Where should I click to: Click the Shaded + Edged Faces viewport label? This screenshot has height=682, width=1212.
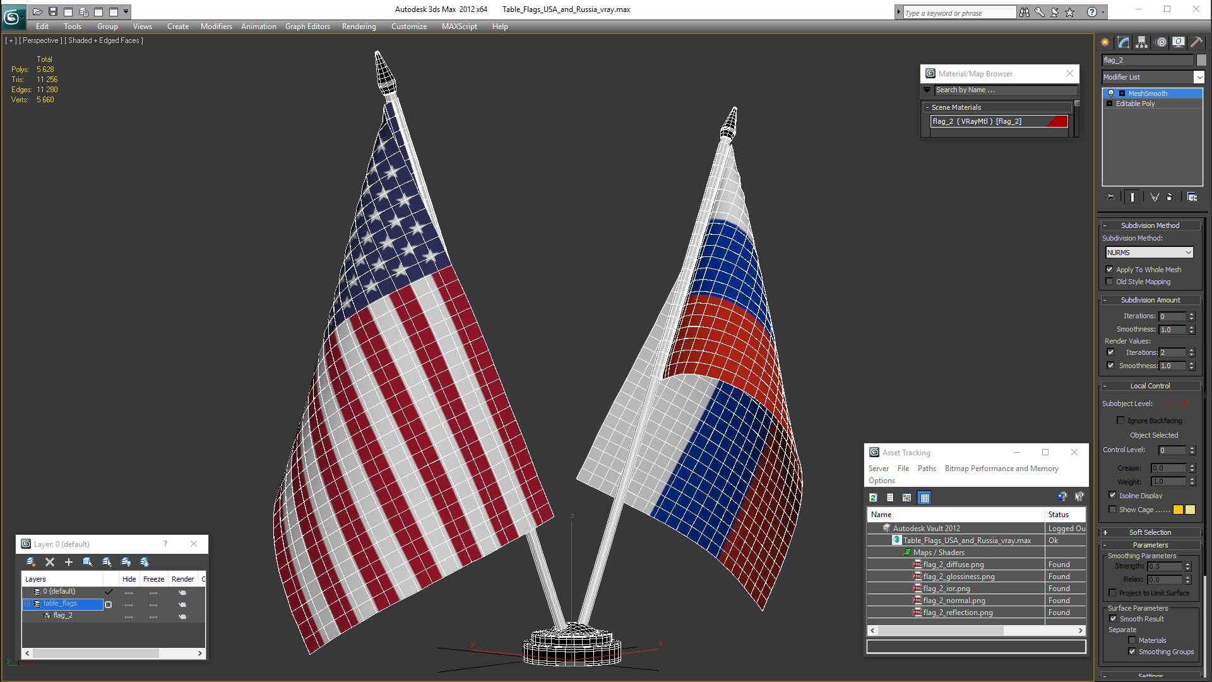tap(104, 40)
